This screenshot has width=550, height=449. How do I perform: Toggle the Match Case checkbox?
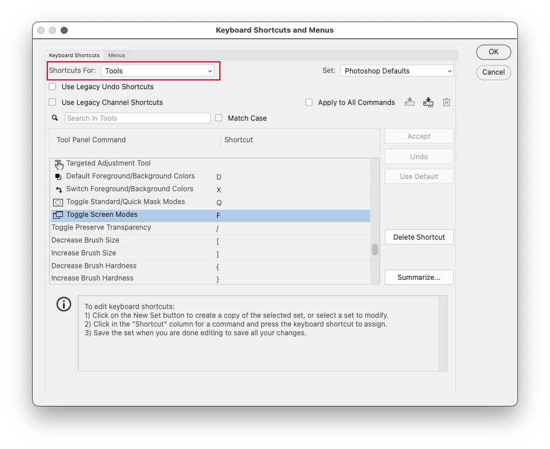tap(219, 118)
